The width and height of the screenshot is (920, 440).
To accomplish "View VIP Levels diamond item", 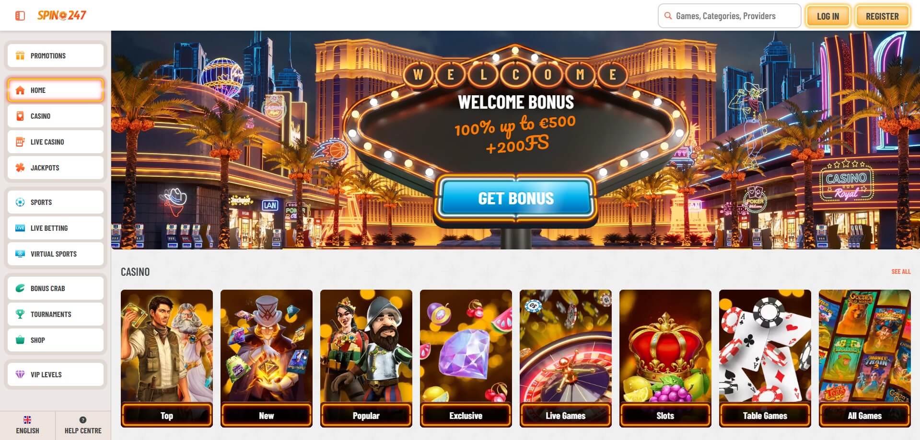I will click(56, 374).
